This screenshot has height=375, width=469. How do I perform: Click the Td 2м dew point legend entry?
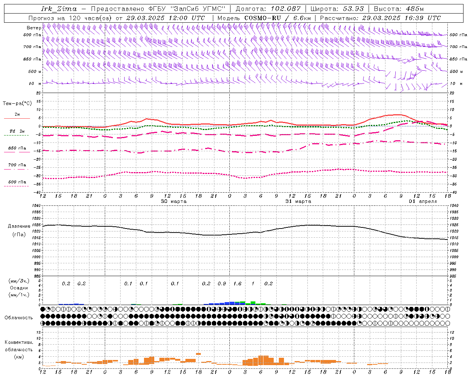click(x=17, y=131)
